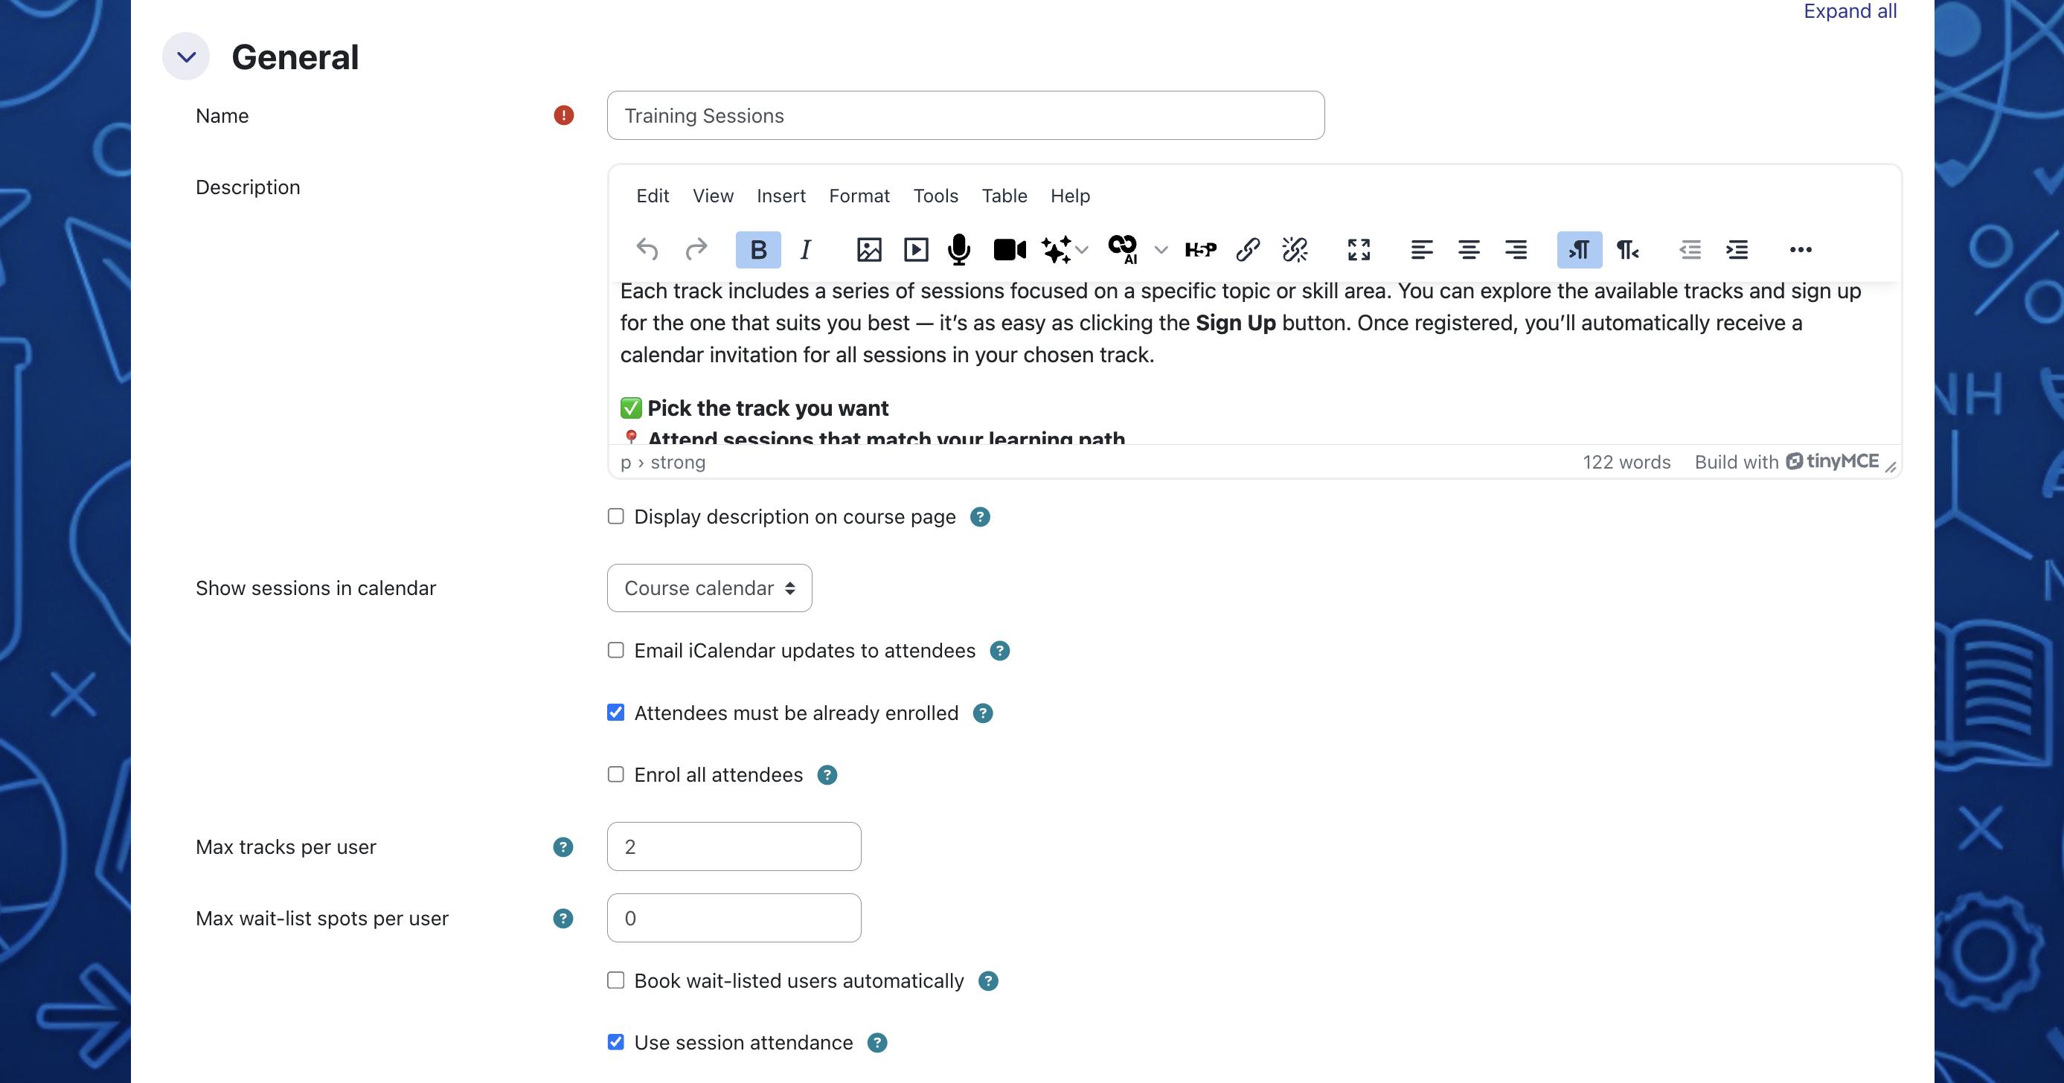The height and width of the screenshot is (1083, 2064).
Task: Click the Record video camera icon
Action: tap(1009, 250)
